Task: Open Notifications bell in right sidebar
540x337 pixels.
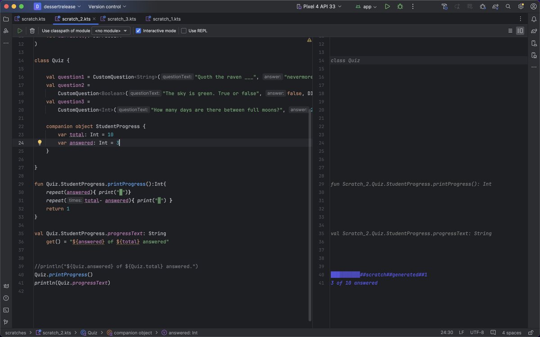Action: point(534,19)
